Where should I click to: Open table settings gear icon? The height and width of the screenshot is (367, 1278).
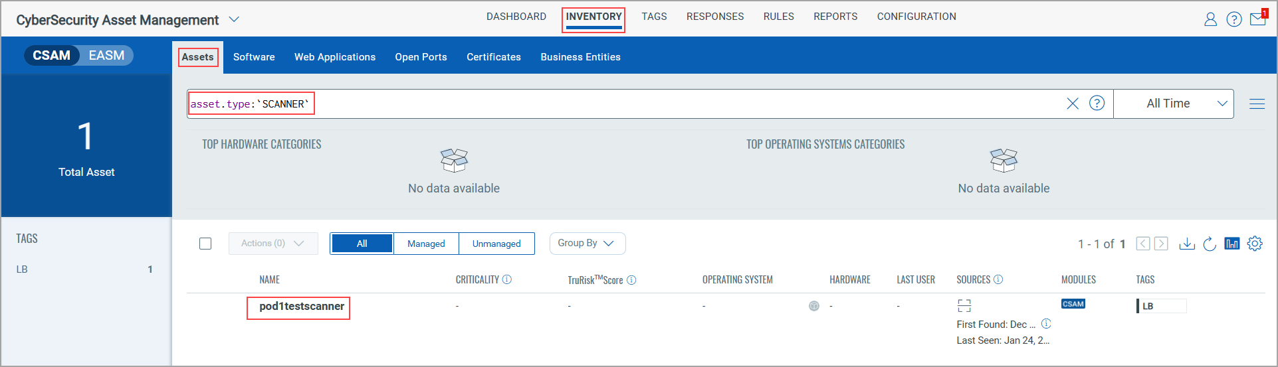coord(1255,244)
